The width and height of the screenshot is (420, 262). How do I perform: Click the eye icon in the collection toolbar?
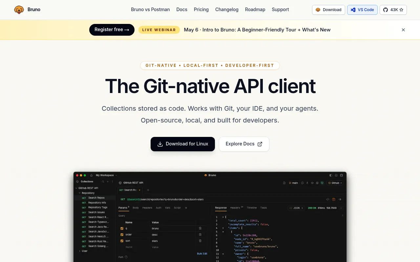tap(312, 183)
